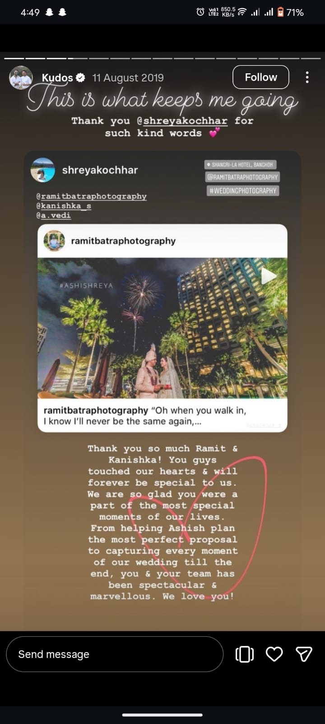Open the @kanishka_s mention

(64, 206)
